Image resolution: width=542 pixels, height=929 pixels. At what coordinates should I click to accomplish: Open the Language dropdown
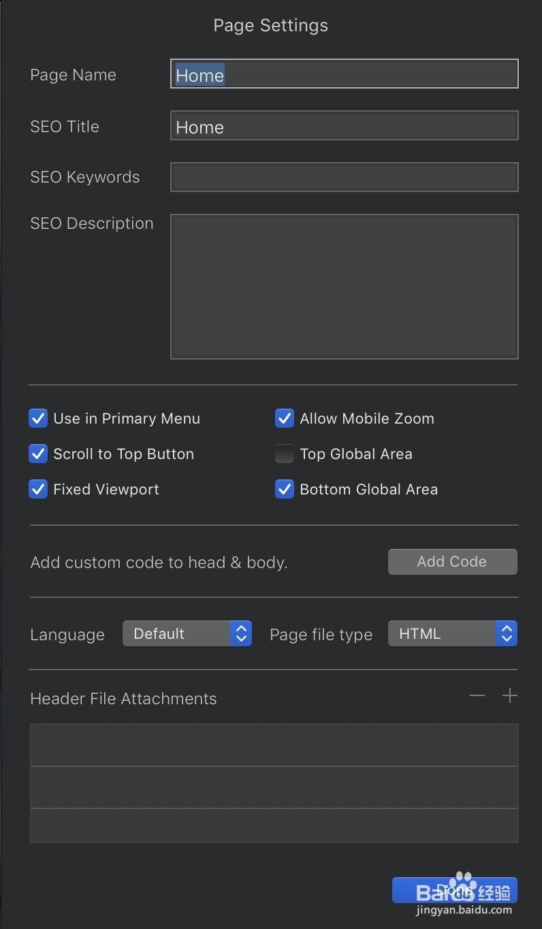click(x=187, y=633)
